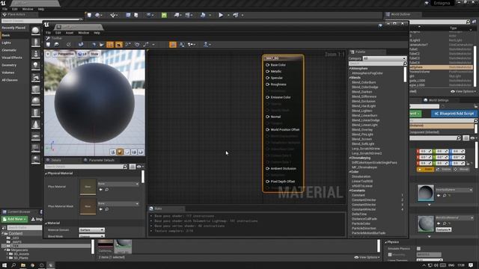Click the Add New button in Content Browser
The image size is (479, 269).
click(x=15, y=219)
